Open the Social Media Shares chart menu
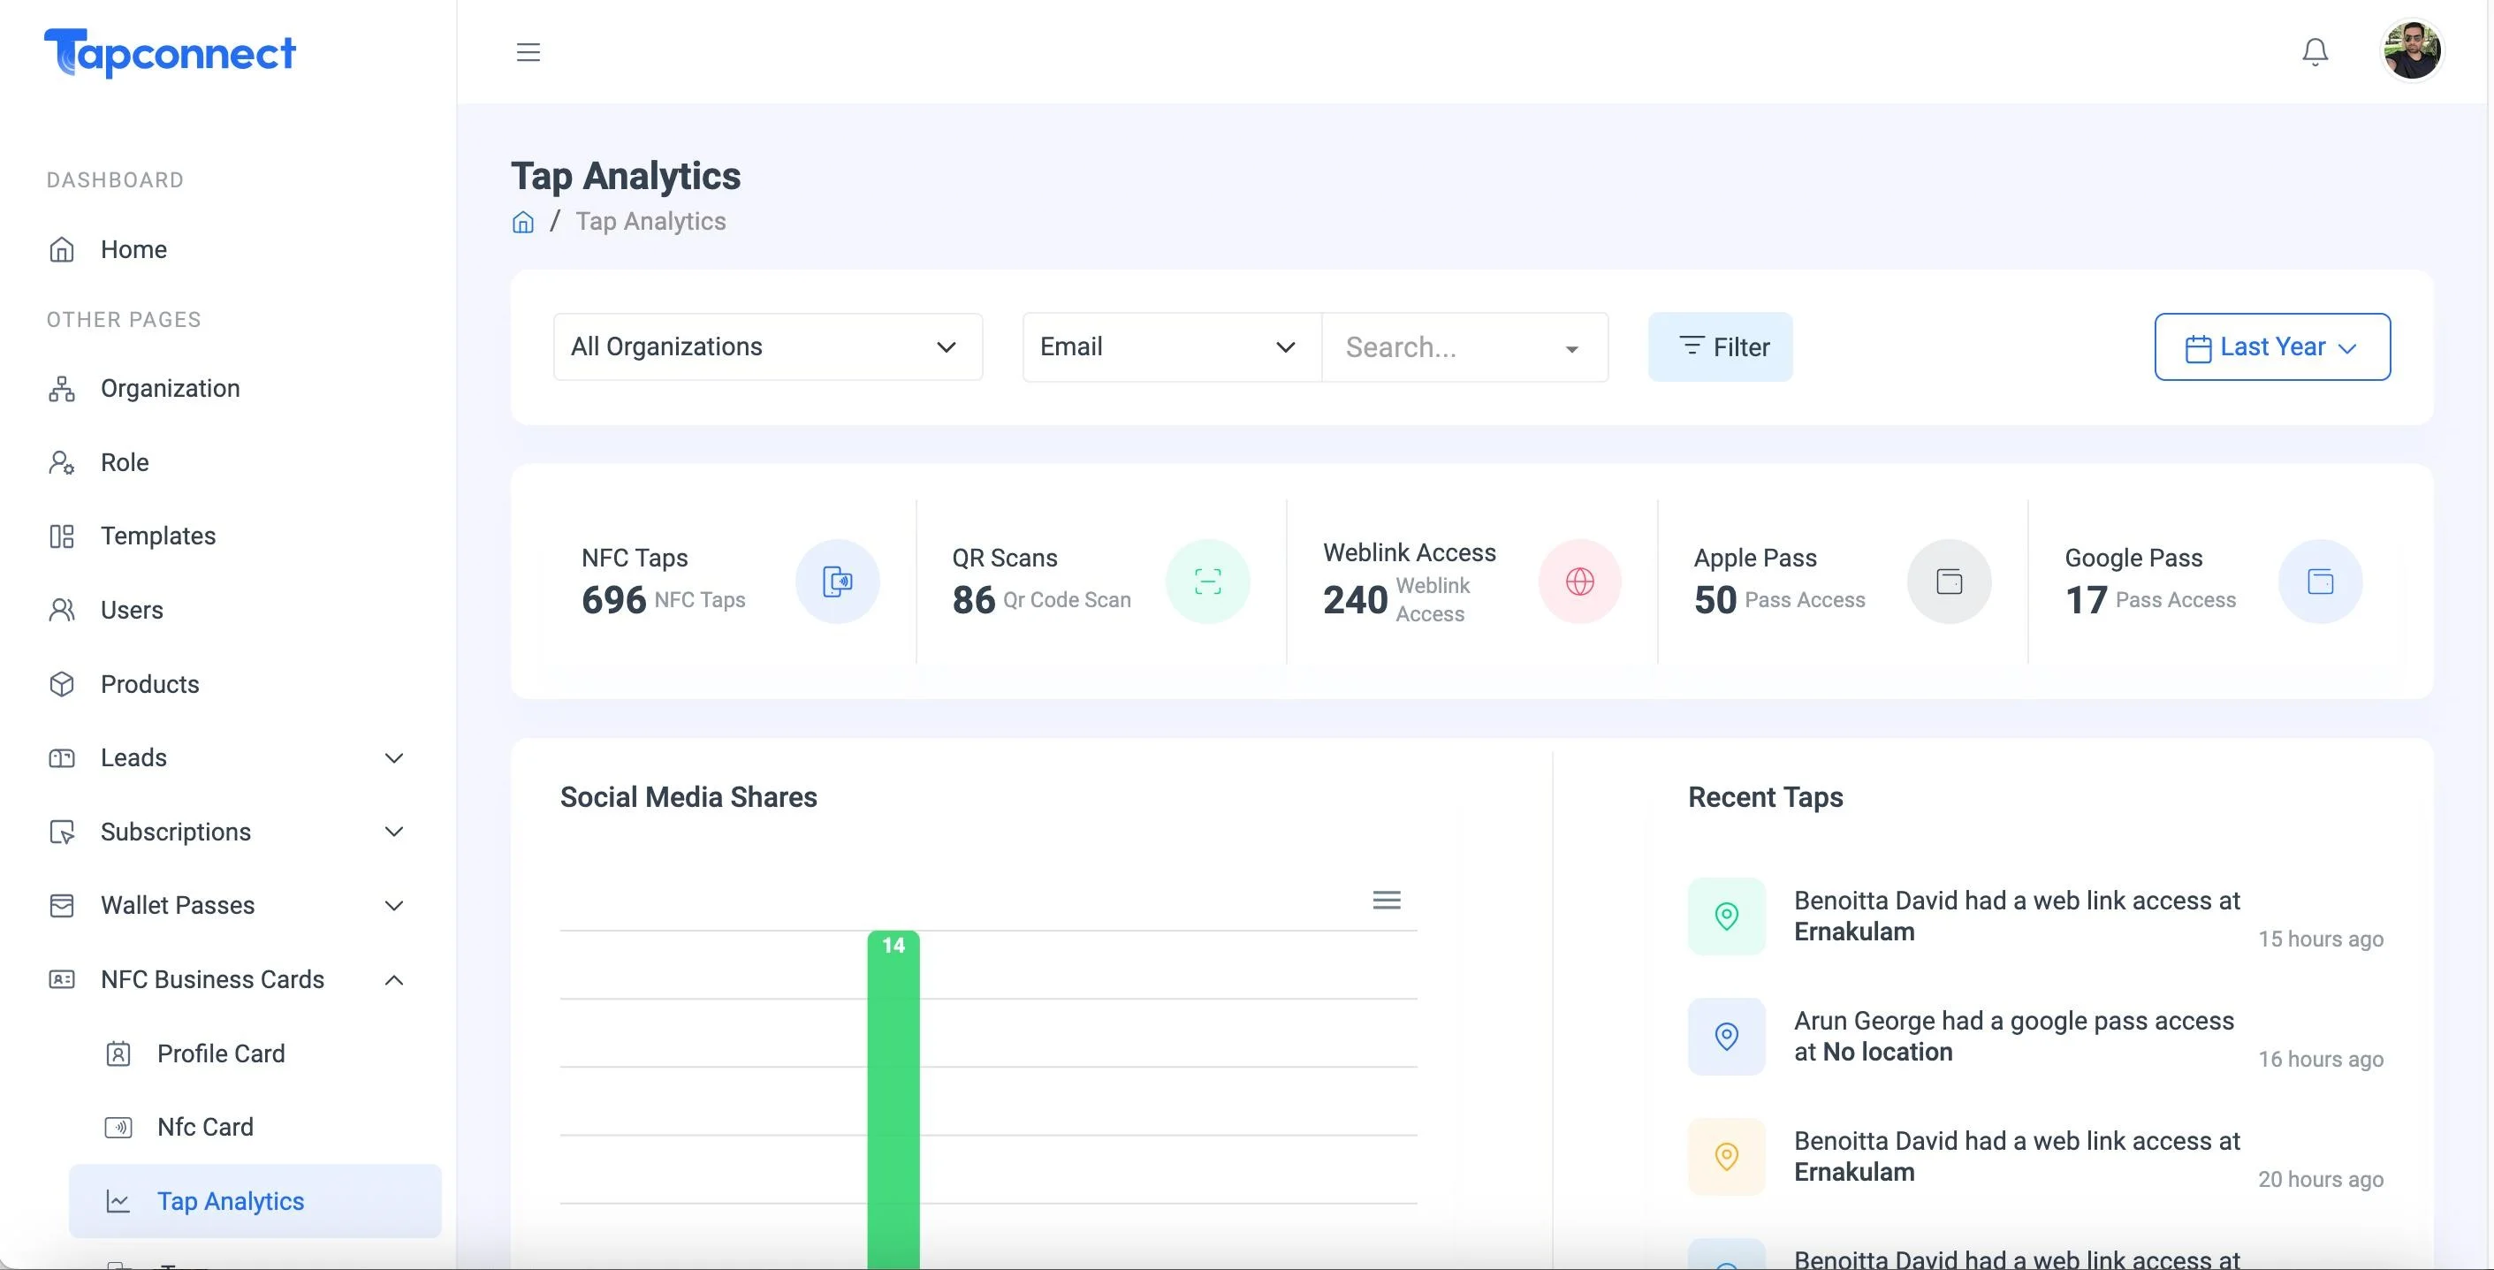This screenshot has height=1270, width=2494. pyautogui.click(x=1387, y=901)
